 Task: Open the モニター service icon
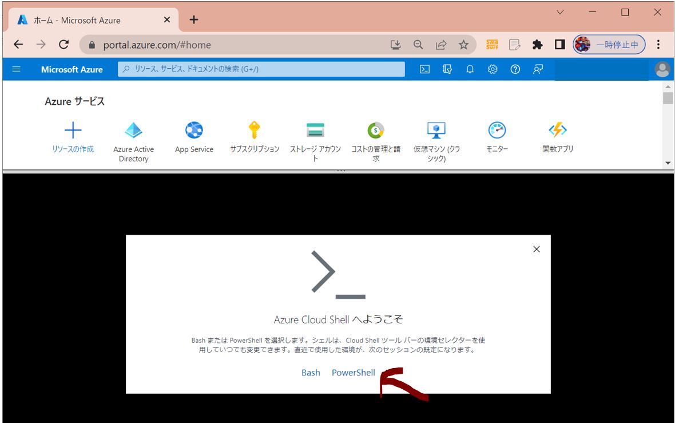497,131
